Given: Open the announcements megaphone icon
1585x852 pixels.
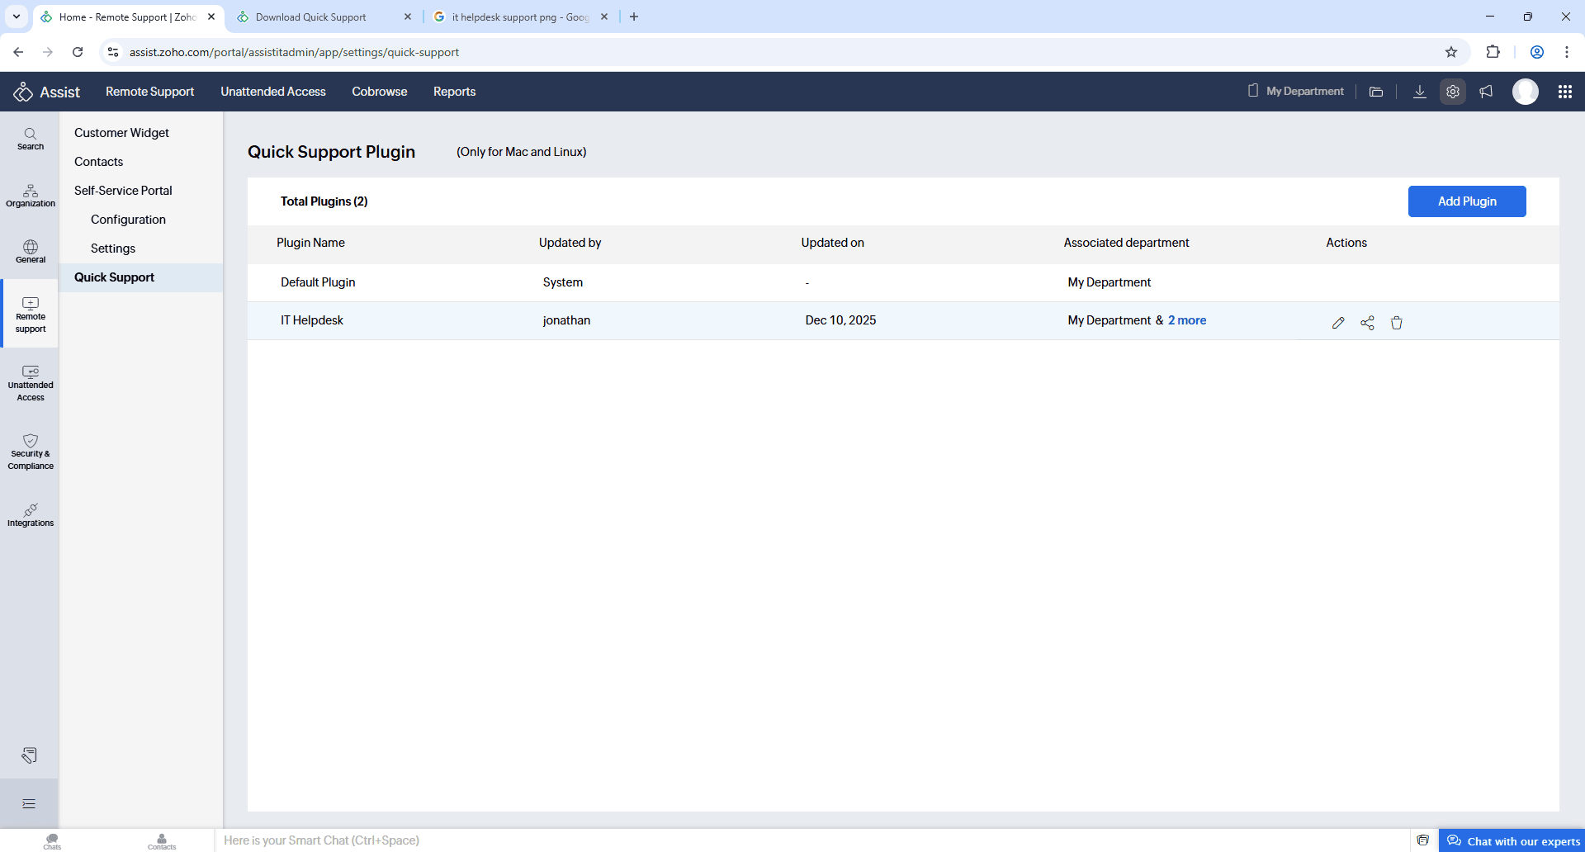Looking at the screenshot, I should pos(1486,92).
